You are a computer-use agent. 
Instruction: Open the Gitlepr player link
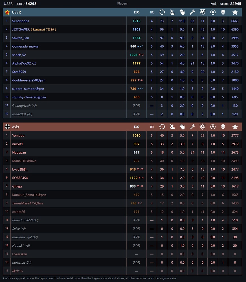[17, 186]
